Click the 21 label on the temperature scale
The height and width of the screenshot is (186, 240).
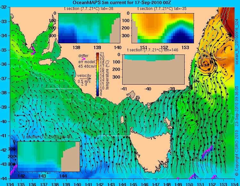pyautogui.click(x=102, y=54)
